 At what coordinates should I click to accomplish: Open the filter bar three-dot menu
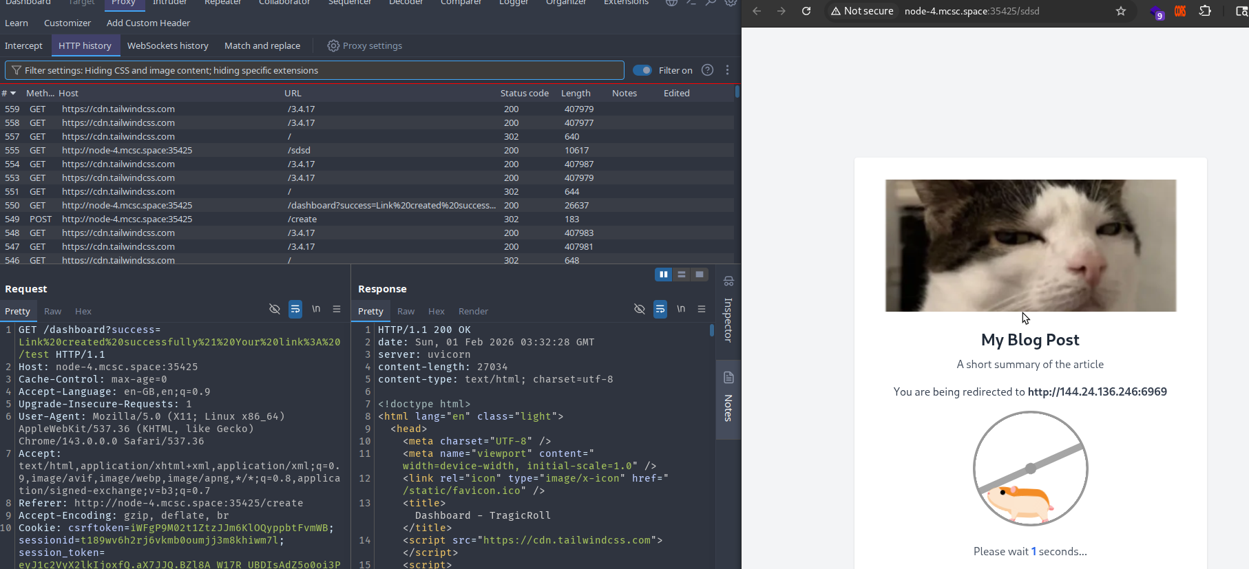[727, 70]
